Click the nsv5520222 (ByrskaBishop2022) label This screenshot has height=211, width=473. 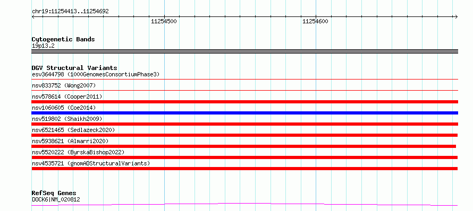(x=78, y=152)
